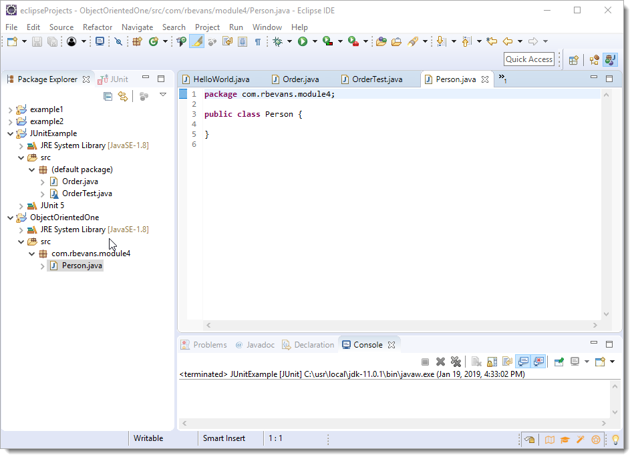Click the Debug bug icon
The height and width of the screenshot is (459, 634).
278,41
